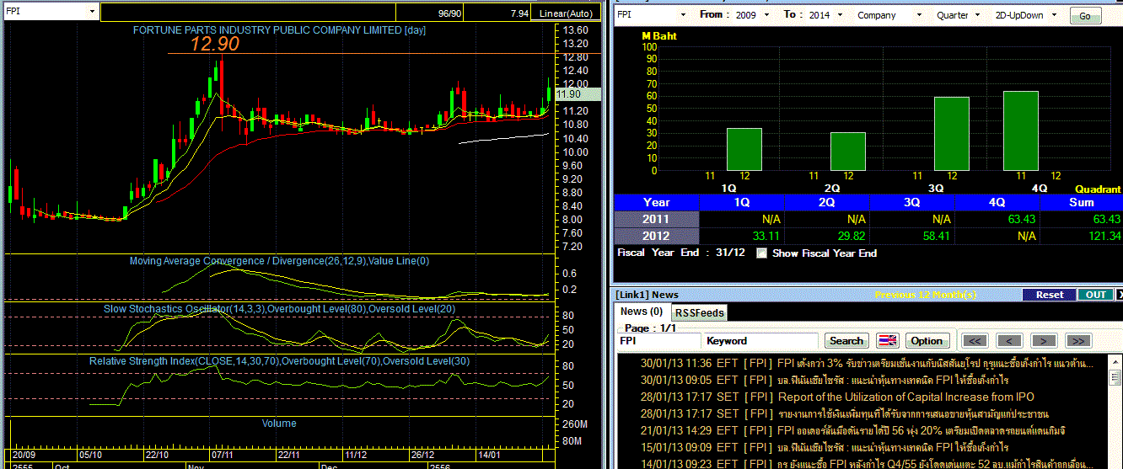Click the Search button in the news panel

(846, 341)
